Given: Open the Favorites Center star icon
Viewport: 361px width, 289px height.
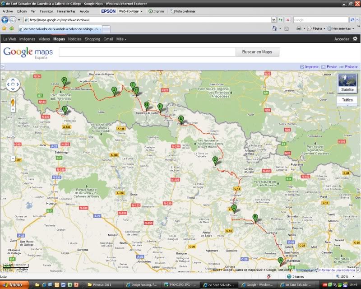Looking at the screenshot, I should (x=4, y=28).
